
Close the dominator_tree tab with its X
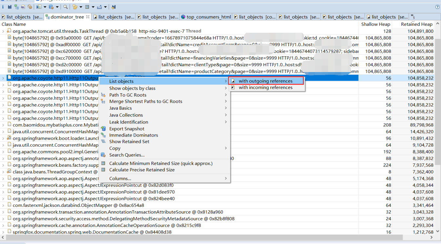[x=88, y=17]
